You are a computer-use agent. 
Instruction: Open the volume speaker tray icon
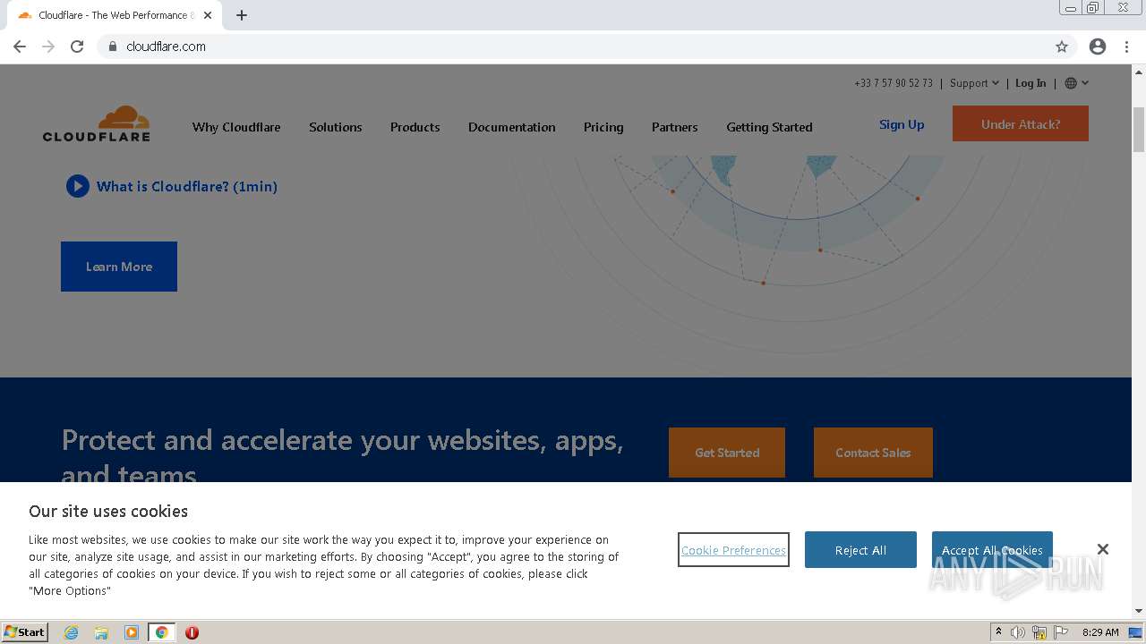pyautogui.click(x=1018, y=632)
